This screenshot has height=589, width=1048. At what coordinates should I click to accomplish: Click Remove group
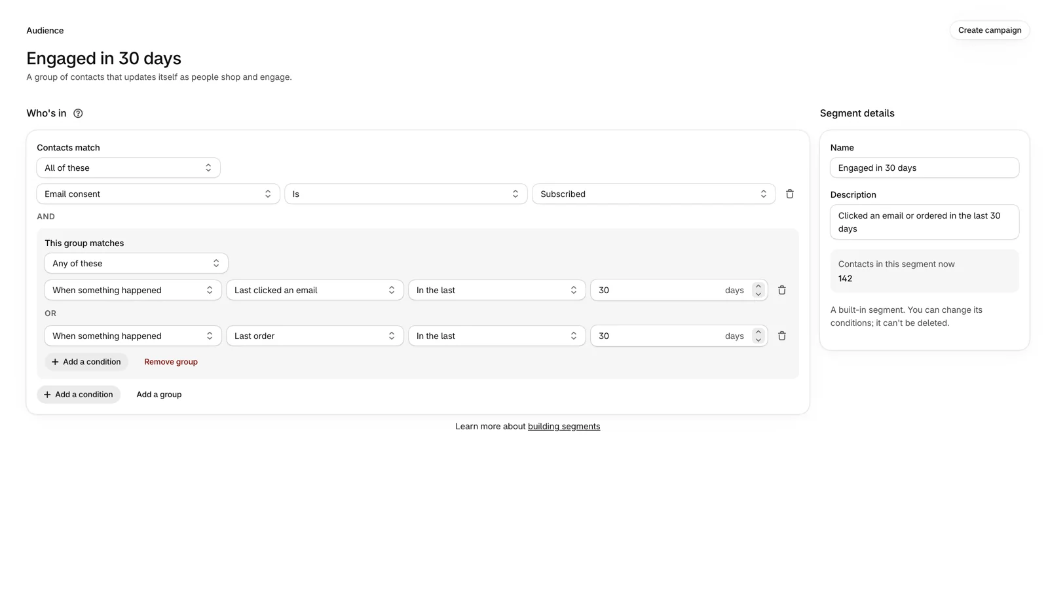(171, 362)
